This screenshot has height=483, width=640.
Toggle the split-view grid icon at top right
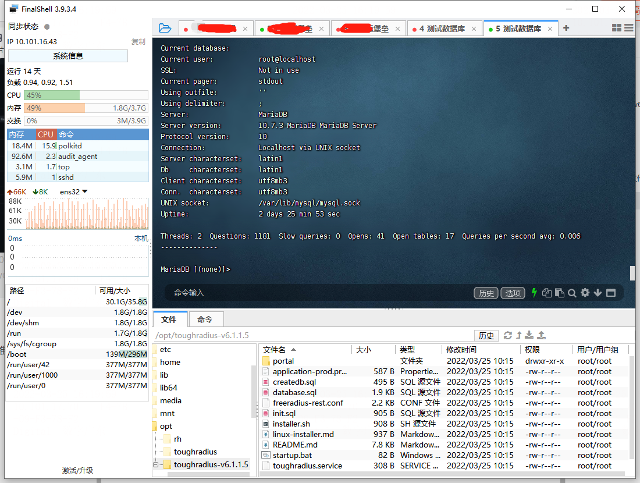click(617, 27)
